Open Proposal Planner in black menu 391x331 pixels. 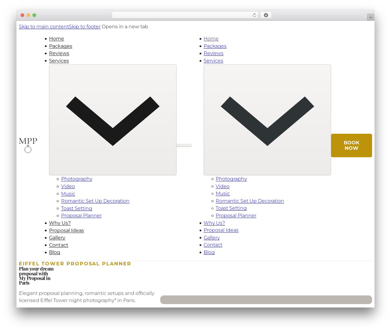point(81,215)
